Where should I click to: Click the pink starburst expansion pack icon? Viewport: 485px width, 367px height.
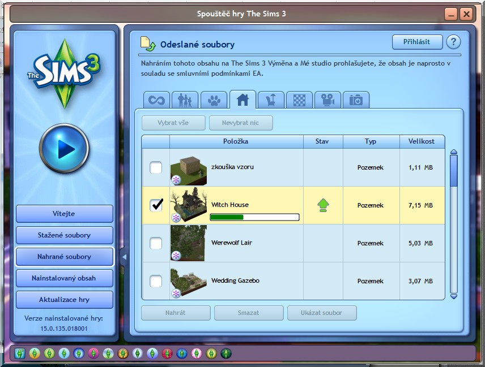point(197,353)
